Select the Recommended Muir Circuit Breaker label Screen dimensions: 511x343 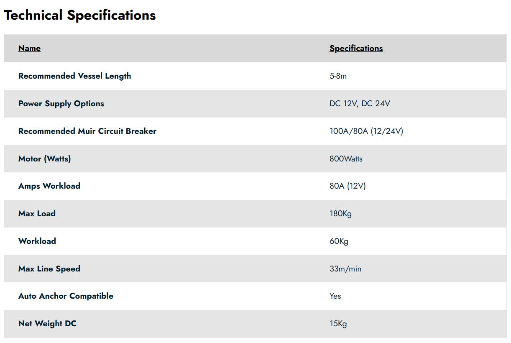pyautogui.click(x=87, y=131)
